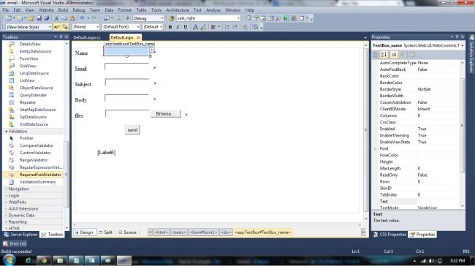
Task: Start debugging with the green play icon
Action: (128, 18)
